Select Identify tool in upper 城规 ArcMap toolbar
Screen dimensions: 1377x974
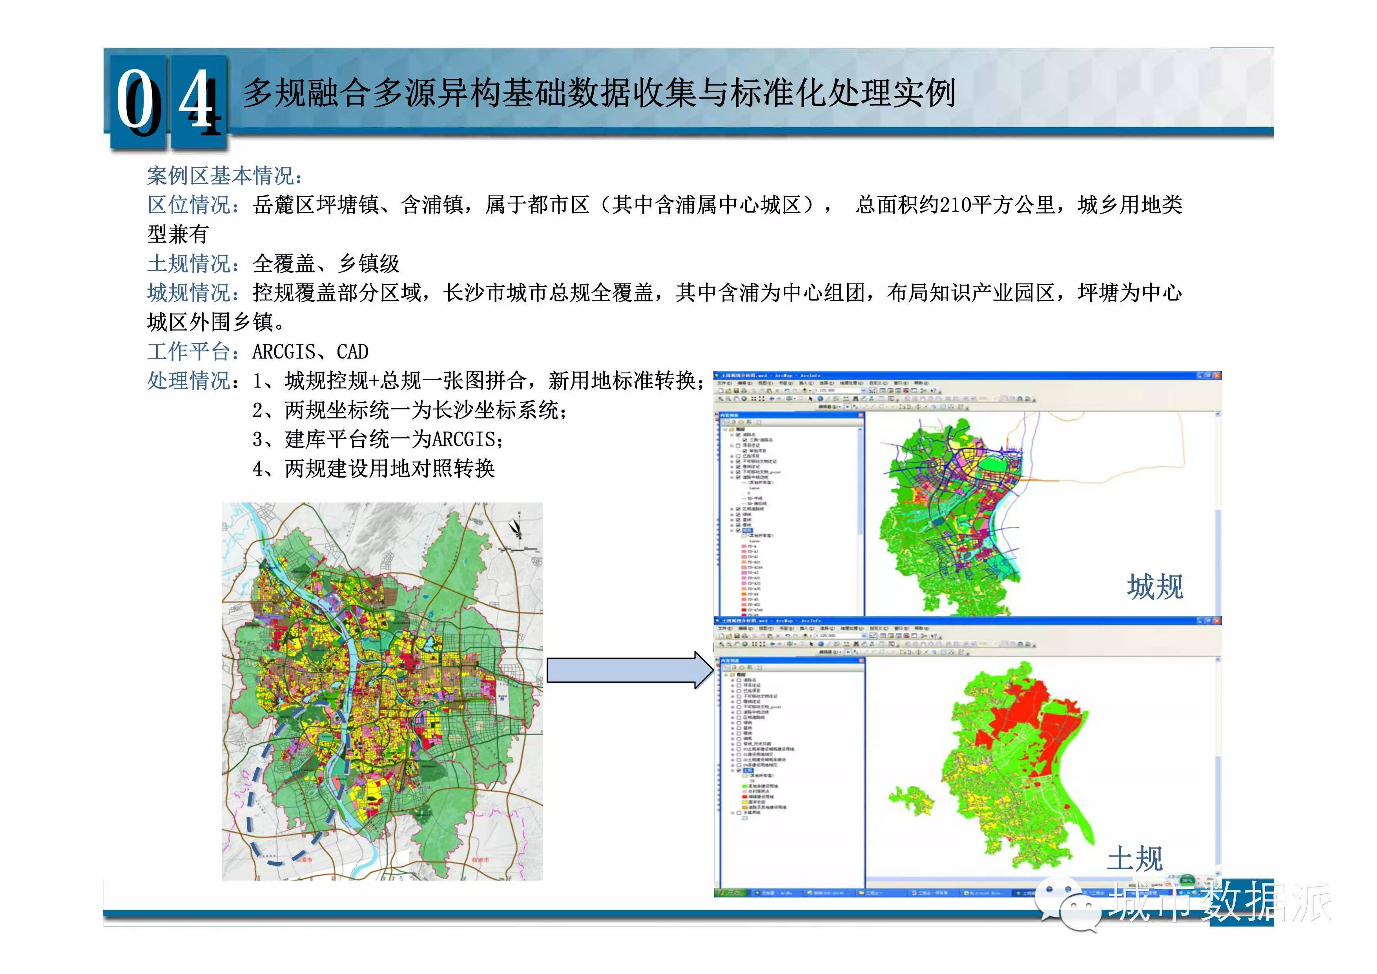tap(821, 399)
